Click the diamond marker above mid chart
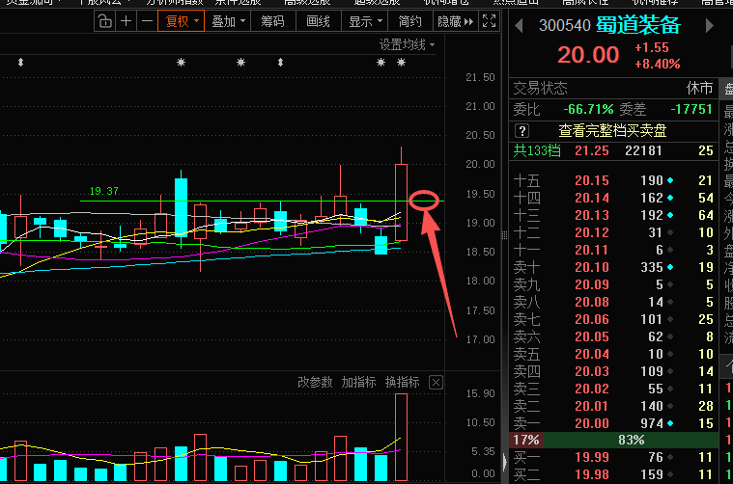Image resolution: width=733 pixels, height=484 pixels. coord(280,62)
